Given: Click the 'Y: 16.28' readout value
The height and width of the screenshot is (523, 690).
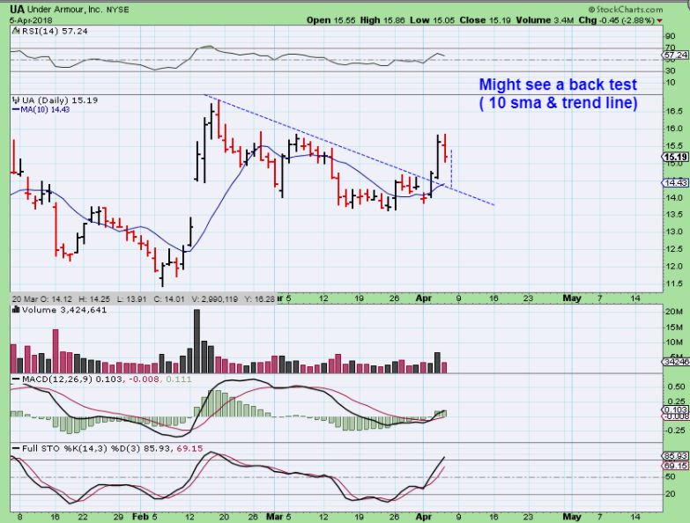Looking at the screenshot, I should [x=259, y=298].
